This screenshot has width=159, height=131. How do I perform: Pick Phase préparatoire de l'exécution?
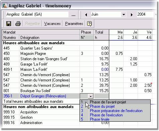[115, 111]
